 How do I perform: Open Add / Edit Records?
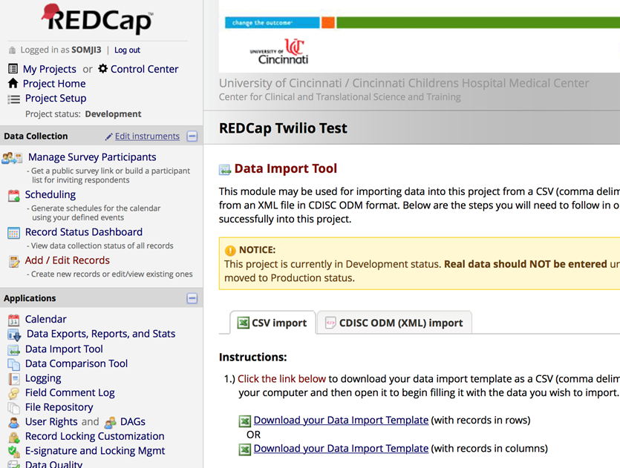click(68, 260)
